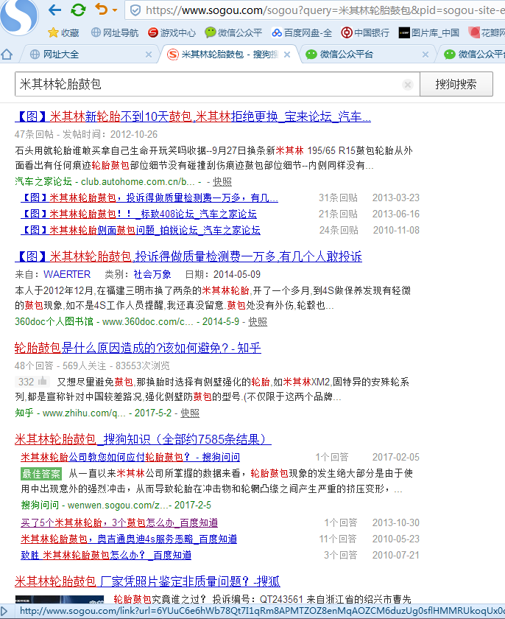Open the 图片库_中国 bookmark

point(429,32)
